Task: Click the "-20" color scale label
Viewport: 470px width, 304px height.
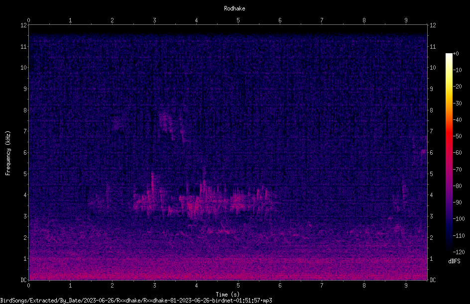Action: [457, 87]
